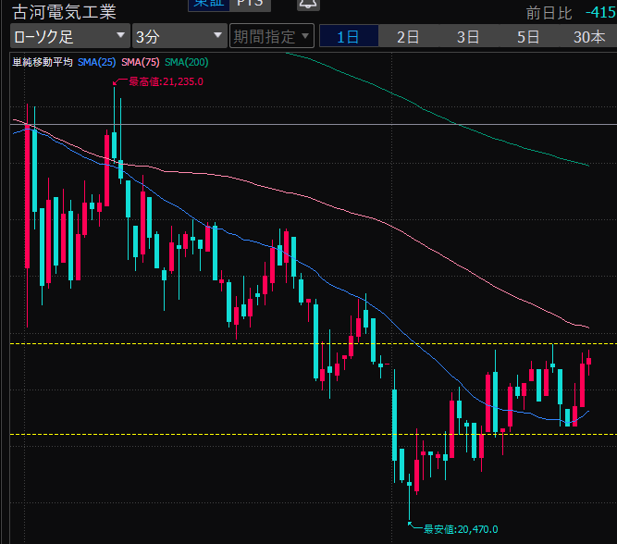Image resolution: width=617 pixels, height=544 pixels.
Task: Select the 5日 range button
Action: (x=528, y=37)
